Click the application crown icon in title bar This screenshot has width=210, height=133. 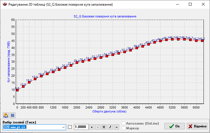5,4
